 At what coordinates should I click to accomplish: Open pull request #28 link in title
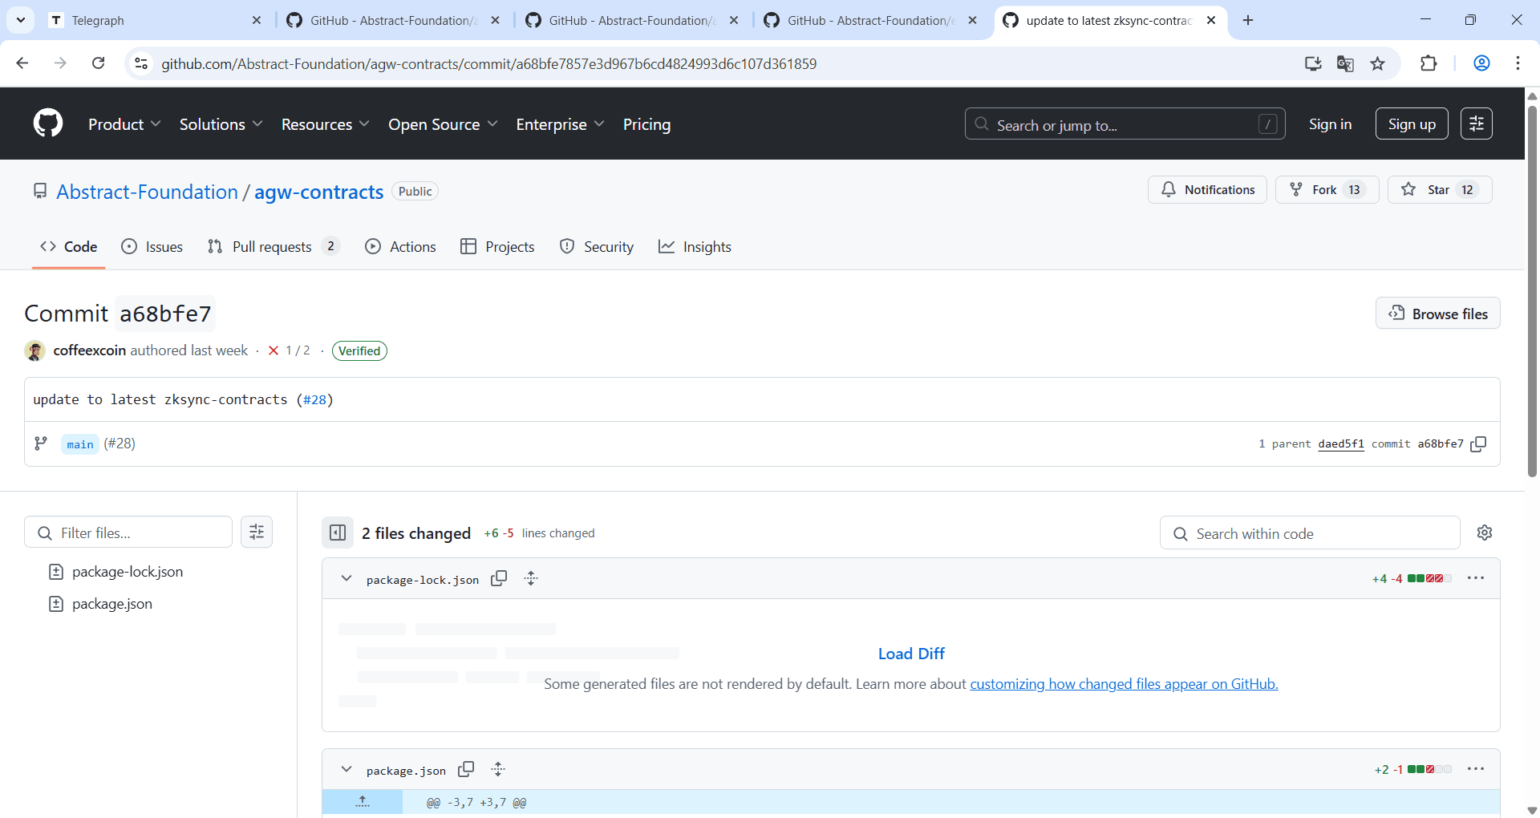click(315, 399)
